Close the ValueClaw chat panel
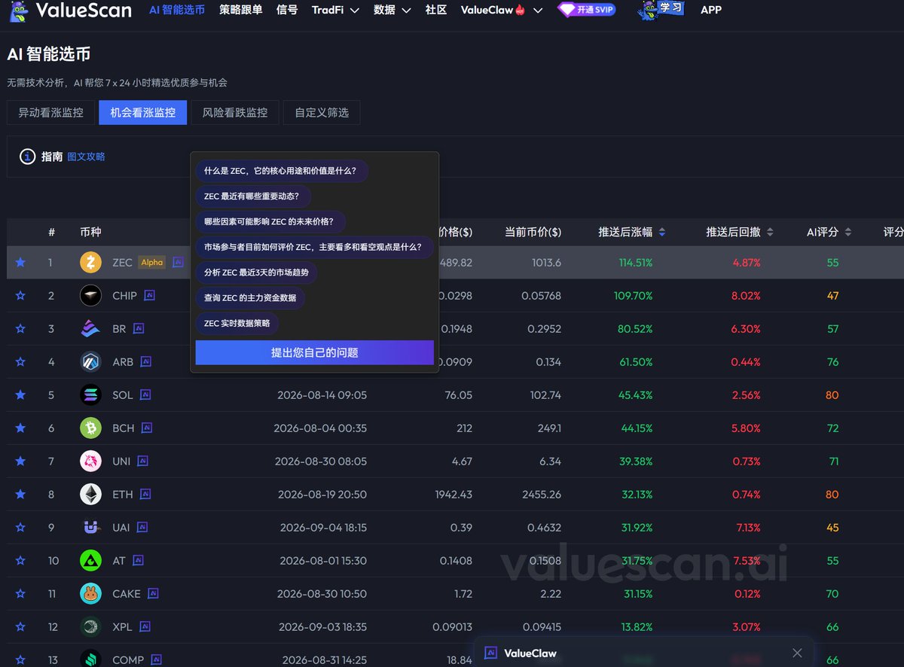This screenshot has width=904, height=667. point(798,653)
